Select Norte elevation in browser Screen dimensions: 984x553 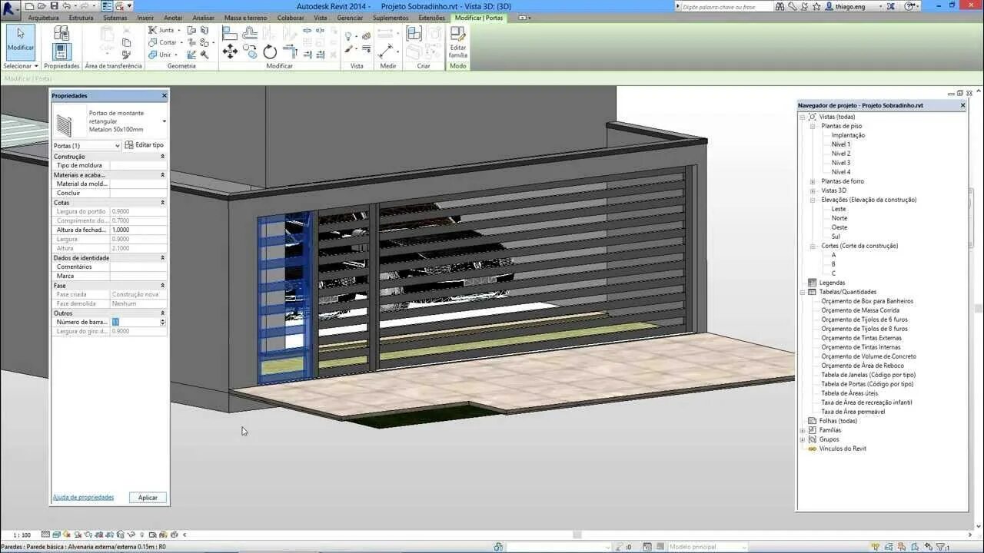(839, 218)
